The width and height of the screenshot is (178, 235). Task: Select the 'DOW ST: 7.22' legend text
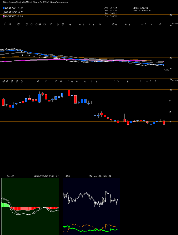14,8
